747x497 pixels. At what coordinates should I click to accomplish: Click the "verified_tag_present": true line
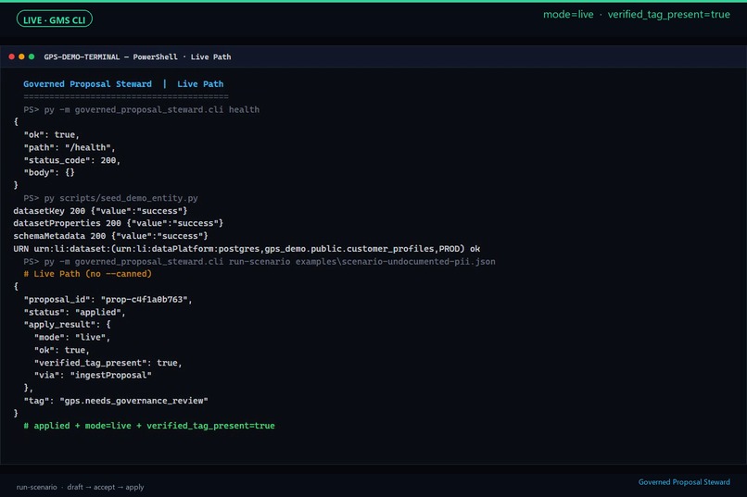[x=108, y=363]
